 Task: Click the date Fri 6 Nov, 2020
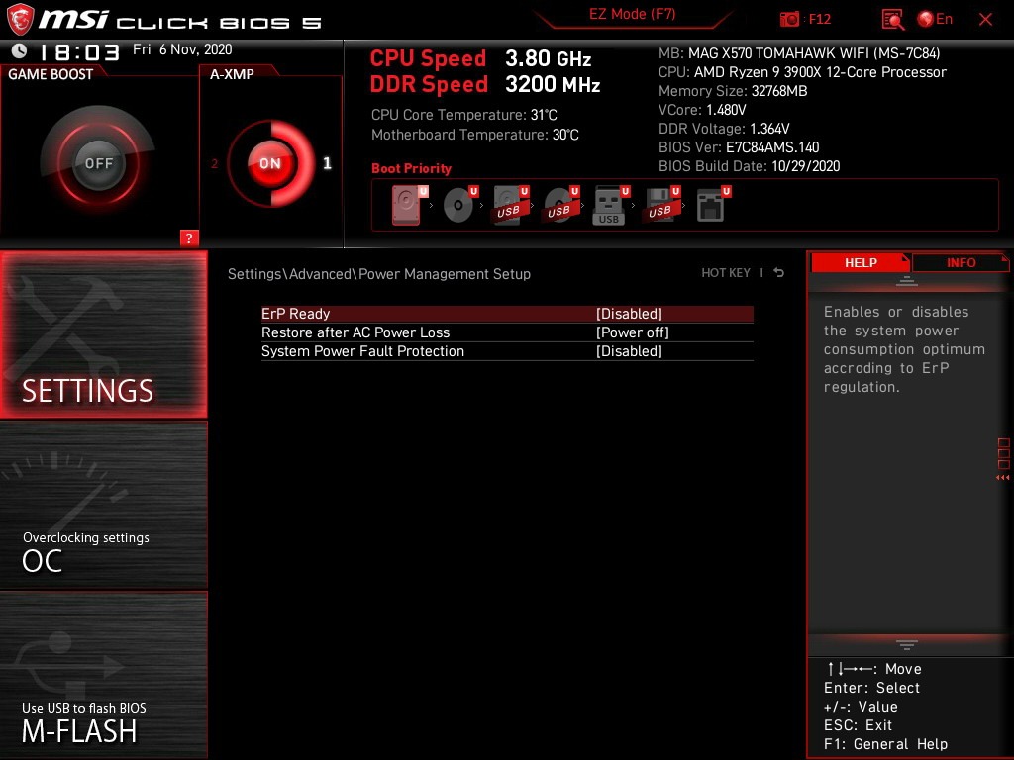click(x=182, y=49)
